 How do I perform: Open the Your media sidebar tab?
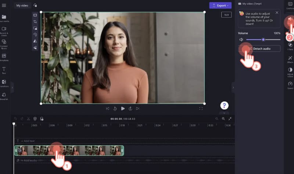pyautogui.click(x=4, y=19)
